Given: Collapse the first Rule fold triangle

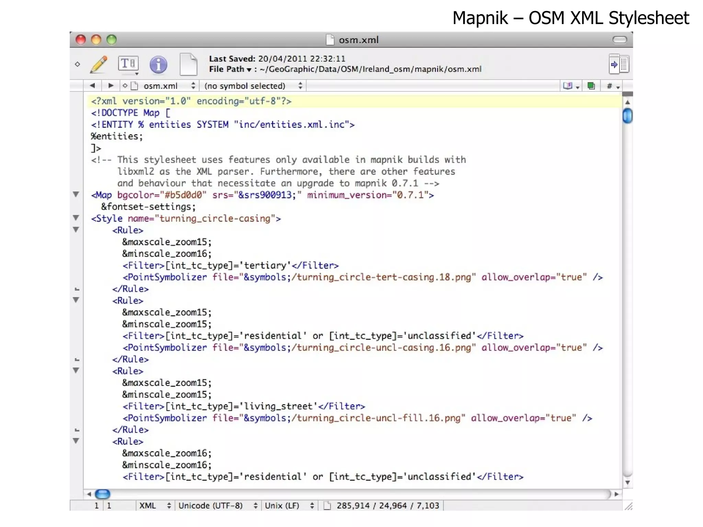Looking at the screenshot, I should pos(76,230).
